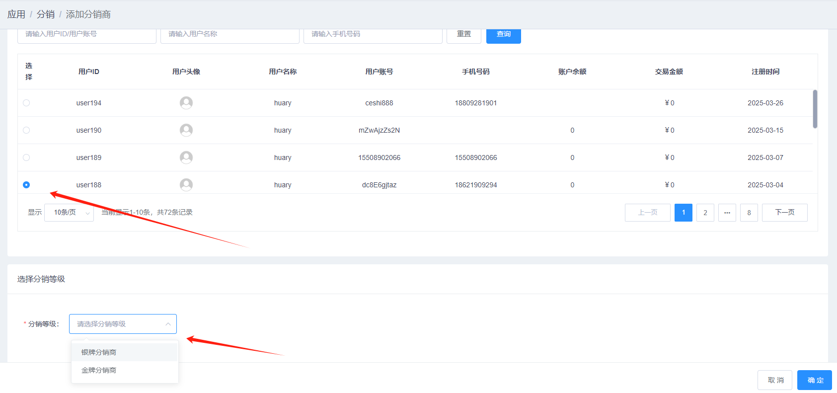Click the avatar icon for user189
Image resolution: width=837 pixels, height=393 pixels.
pos(186,157)
